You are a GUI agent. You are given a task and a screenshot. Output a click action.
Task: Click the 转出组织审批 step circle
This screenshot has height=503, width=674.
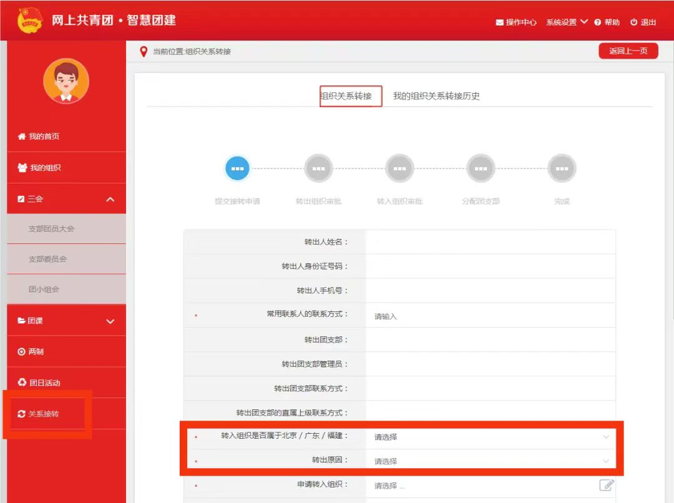(318, 168)
